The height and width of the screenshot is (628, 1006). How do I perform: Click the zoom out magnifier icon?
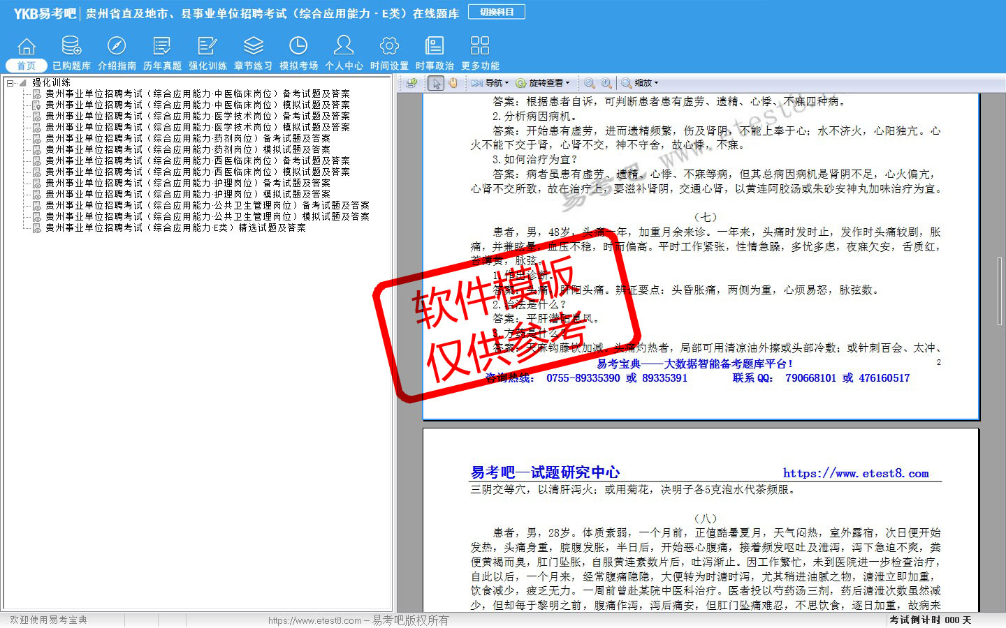pyautogui.click(x=590, y=83)
